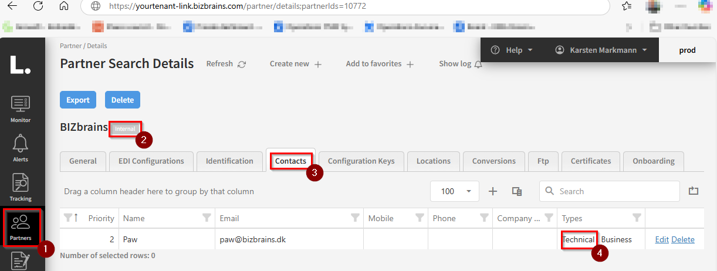Open the Certificates tab
The width and height of the screenshot is (717, 271).
pyautogui.click(x=590, y=161)
